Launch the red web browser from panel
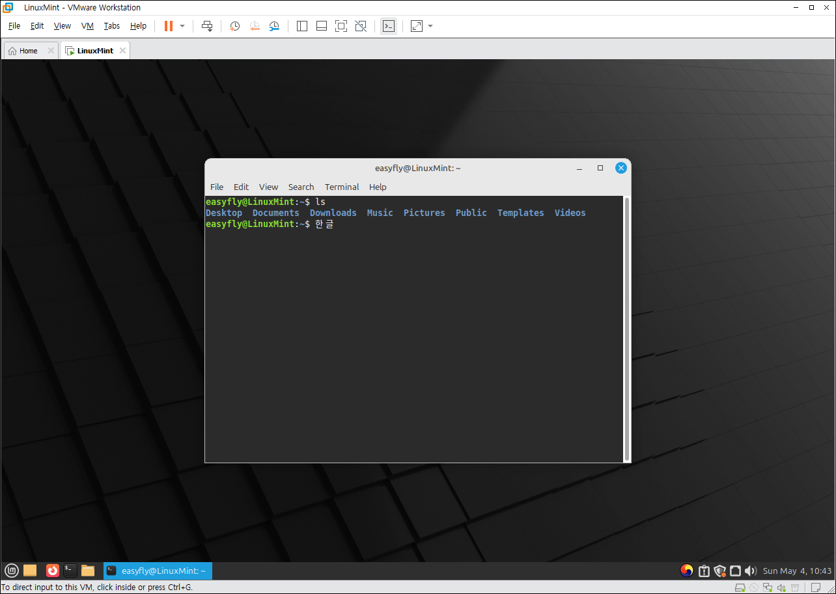This screenshot has width=836, height=594. click(53, 571)
